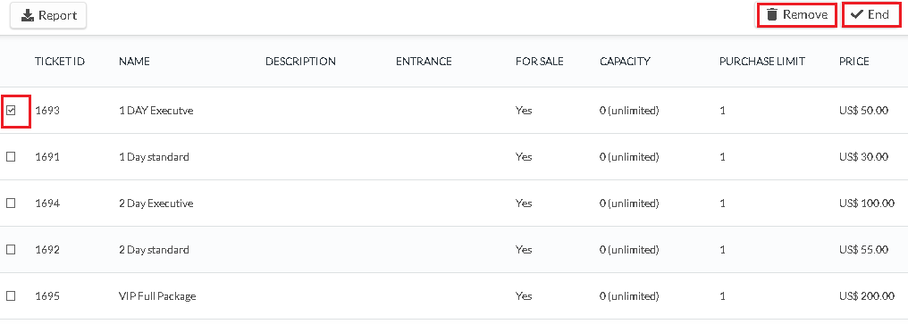Viewport: 908px width, 324px height.
Task: Click the CAPACITY column header
Action: point(626,62)
